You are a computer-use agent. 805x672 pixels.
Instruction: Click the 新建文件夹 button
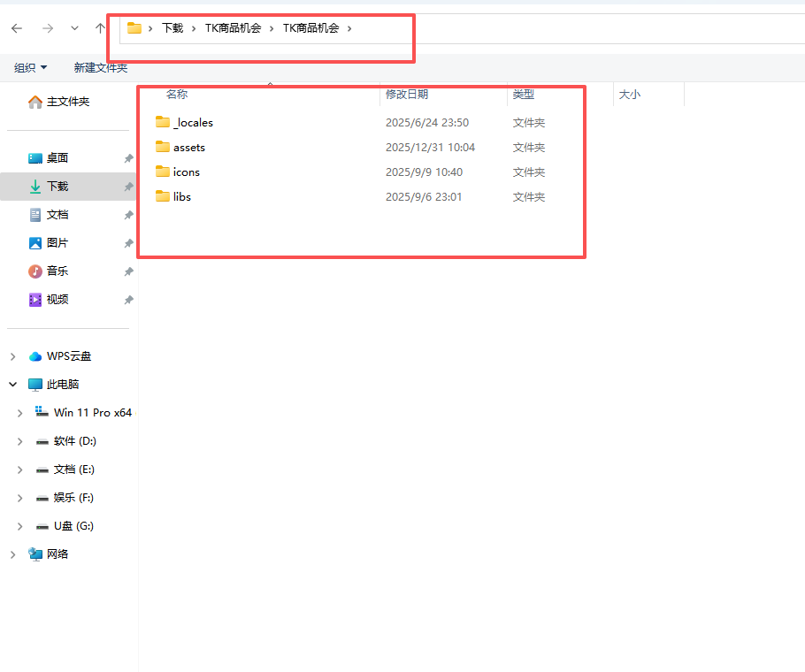click(100, 68)
